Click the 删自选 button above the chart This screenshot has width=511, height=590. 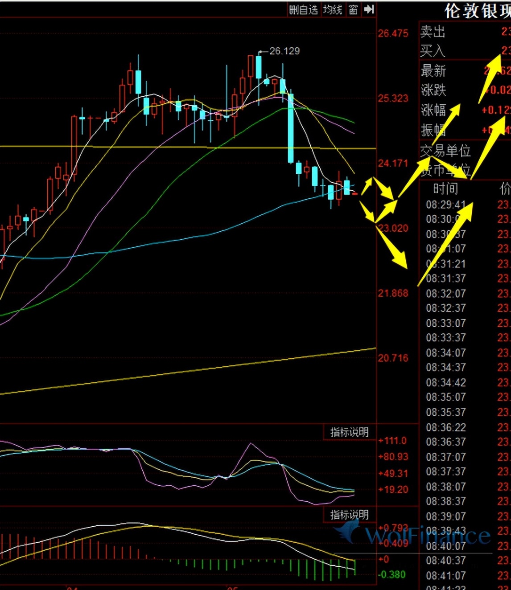point(303,10)
